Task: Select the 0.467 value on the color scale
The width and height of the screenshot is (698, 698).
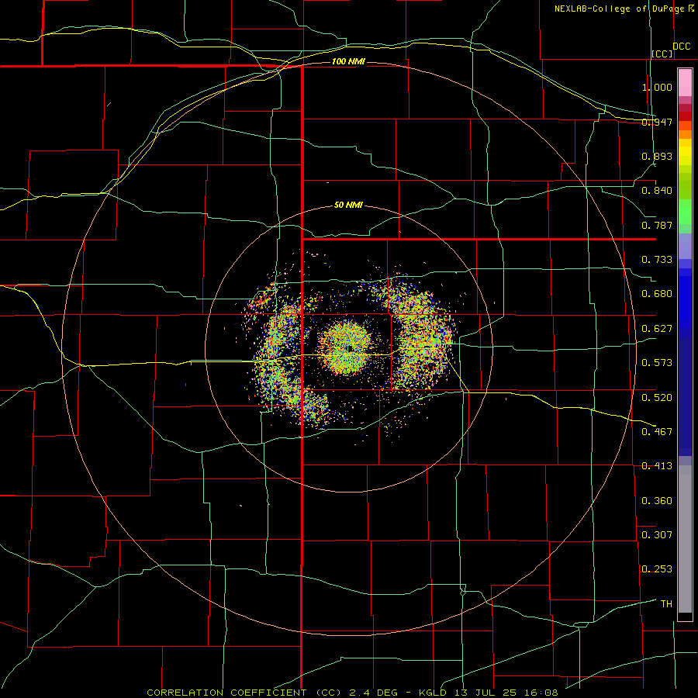Action: (x=657, y=431)
